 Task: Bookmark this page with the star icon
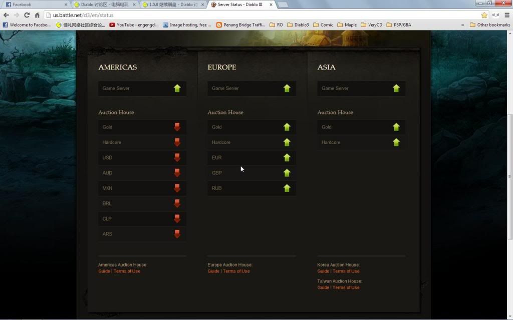click(x=484, y=15)
